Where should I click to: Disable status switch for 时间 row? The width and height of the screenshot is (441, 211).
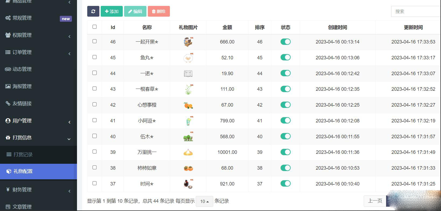point(285,184)
